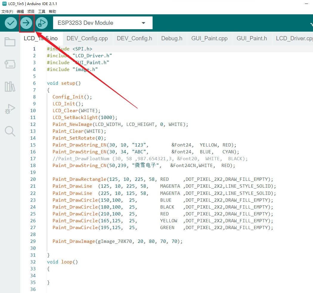This screenshot has height=293, width=313.
Task: Click the Paint_Clear(WHITE) call
Action: coord(79,131)
